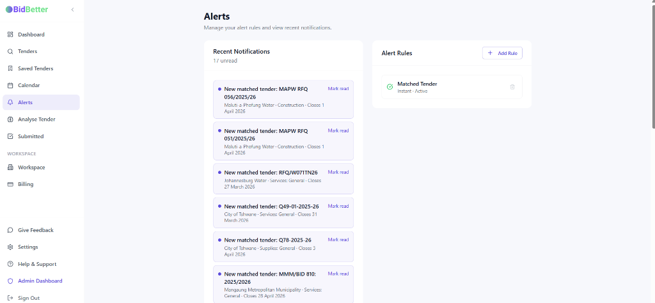Mark Q49-01-2025-26 notification as read
This screenshot has height=303, width=655.
pos(338,206)
